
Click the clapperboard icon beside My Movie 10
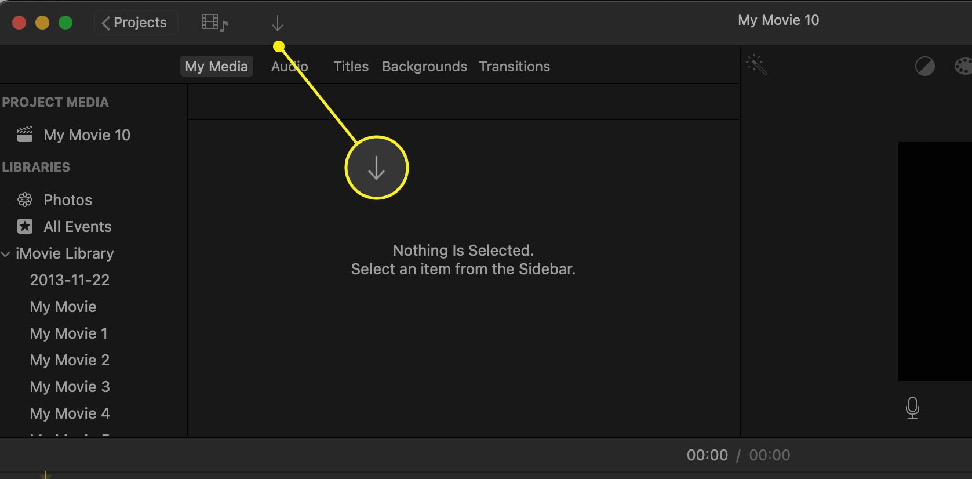(x=25, y=135)
